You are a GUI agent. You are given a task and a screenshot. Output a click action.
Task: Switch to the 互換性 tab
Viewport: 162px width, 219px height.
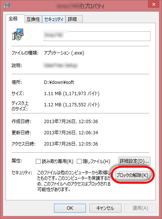coord(33,19)
